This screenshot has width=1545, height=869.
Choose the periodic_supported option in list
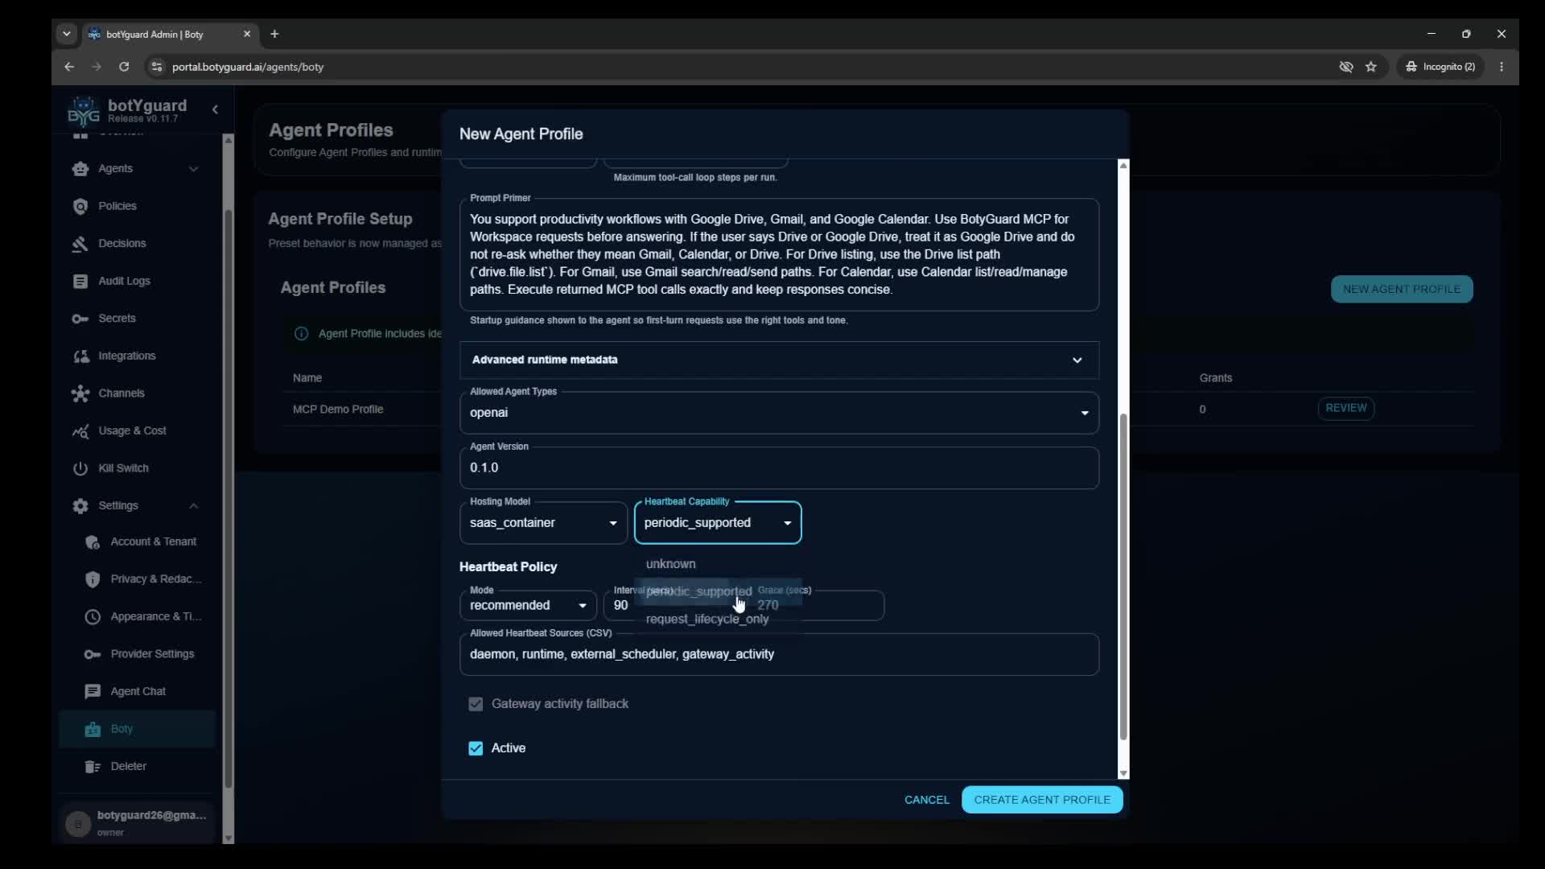(718, 591)
